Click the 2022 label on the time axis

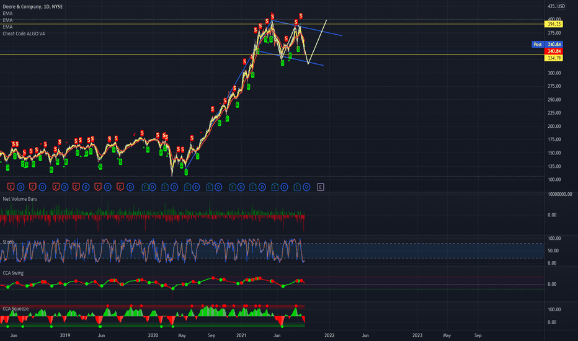(x=329, y=335)
